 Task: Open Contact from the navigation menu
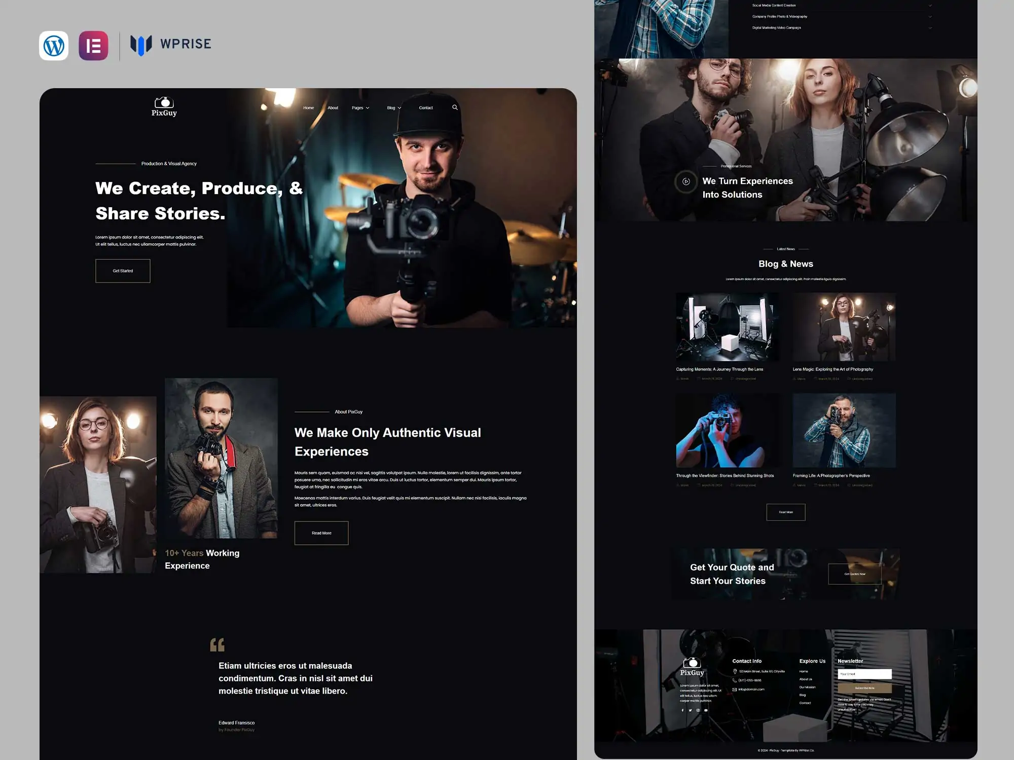[426, 107]
